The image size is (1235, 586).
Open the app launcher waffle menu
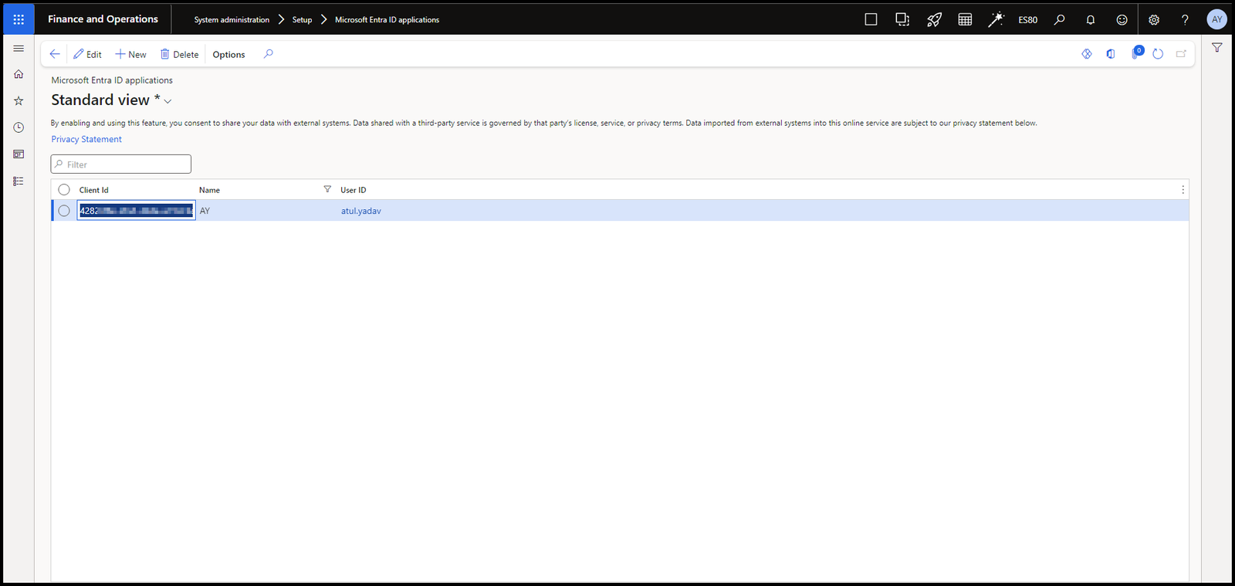[19, 19]
